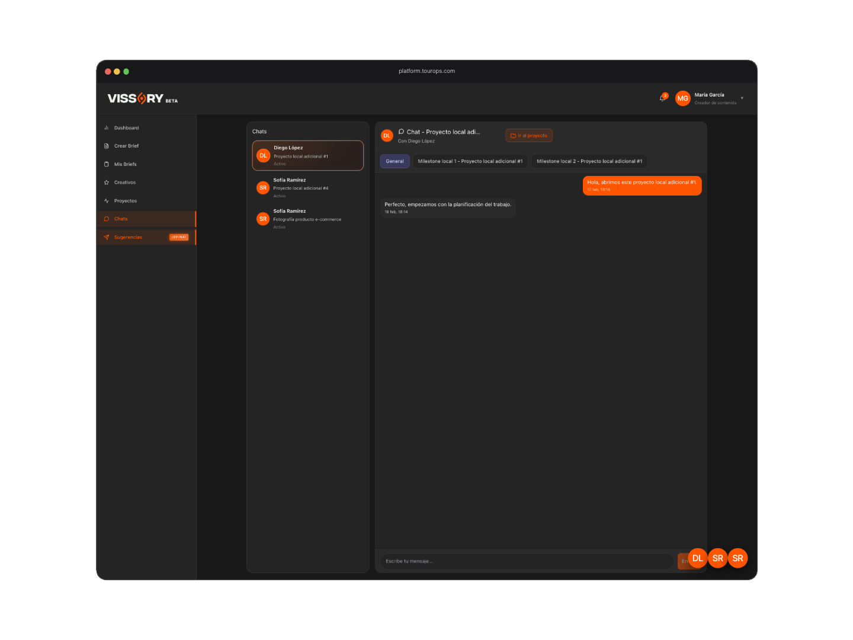Click the Mis Briefs clipboard icon
The image size is (853, 640).
point(107,164)
